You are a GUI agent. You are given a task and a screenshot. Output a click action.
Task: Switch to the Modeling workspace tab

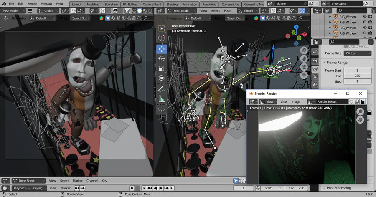tap(93, 4)
